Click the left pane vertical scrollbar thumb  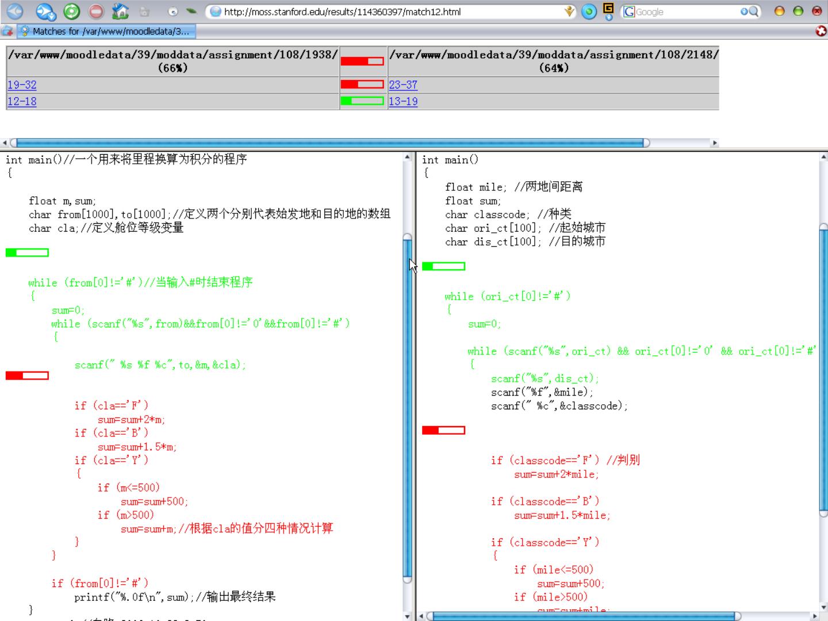click(407, 402)
